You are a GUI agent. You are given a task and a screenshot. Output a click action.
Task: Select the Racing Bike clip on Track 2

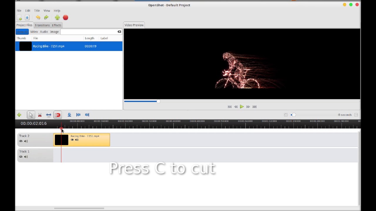tap(82, 140)
